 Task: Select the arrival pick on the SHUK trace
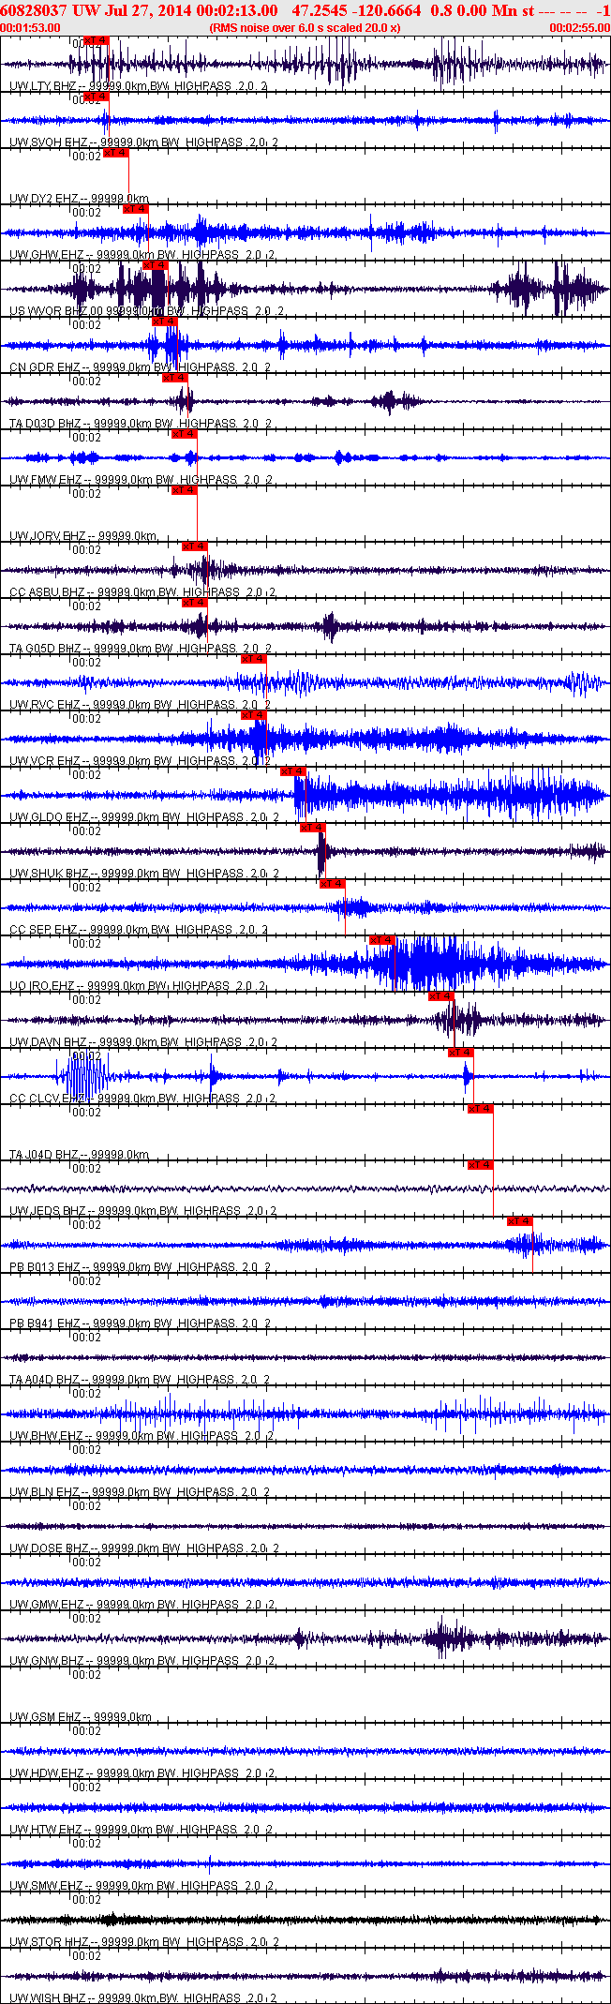coord(313,828)
